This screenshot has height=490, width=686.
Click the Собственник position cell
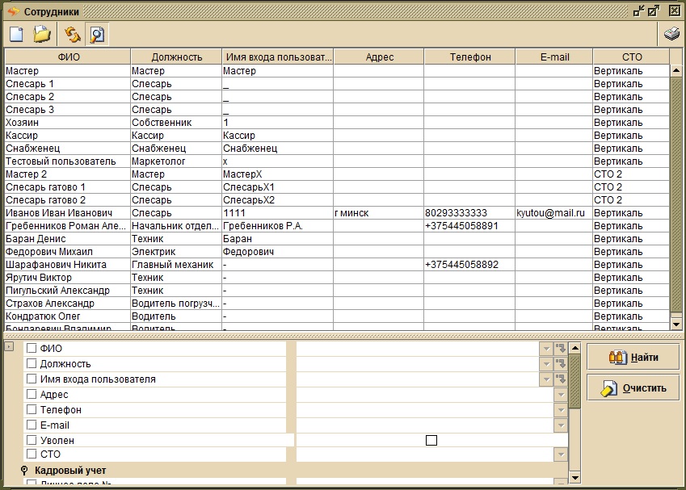(x=176, y=123)
